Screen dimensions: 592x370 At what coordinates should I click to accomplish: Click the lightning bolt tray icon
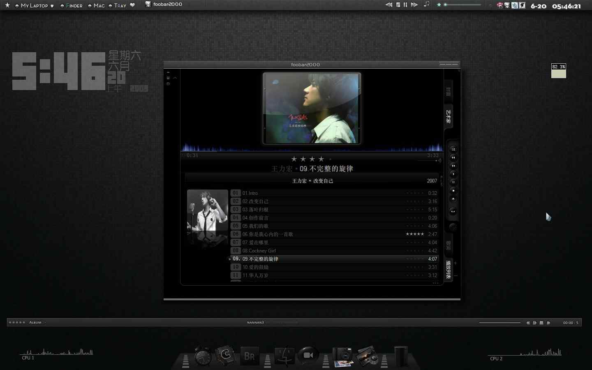point(522,5)
